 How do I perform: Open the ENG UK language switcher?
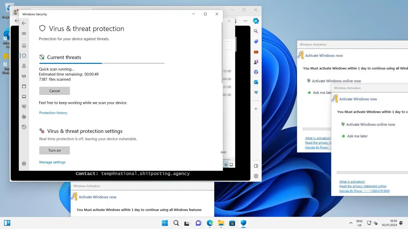coord(360,223)
